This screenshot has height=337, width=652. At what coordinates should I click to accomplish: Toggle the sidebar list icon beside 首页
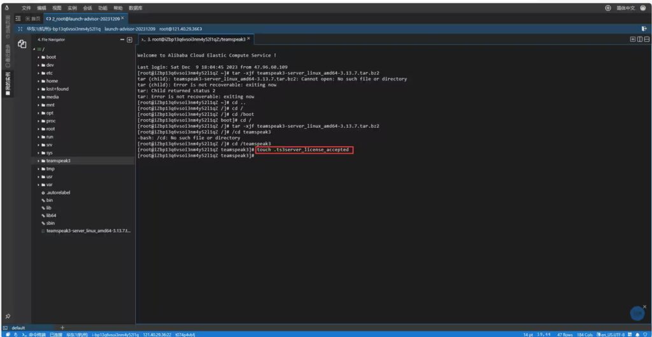click(x=18, y=18)
